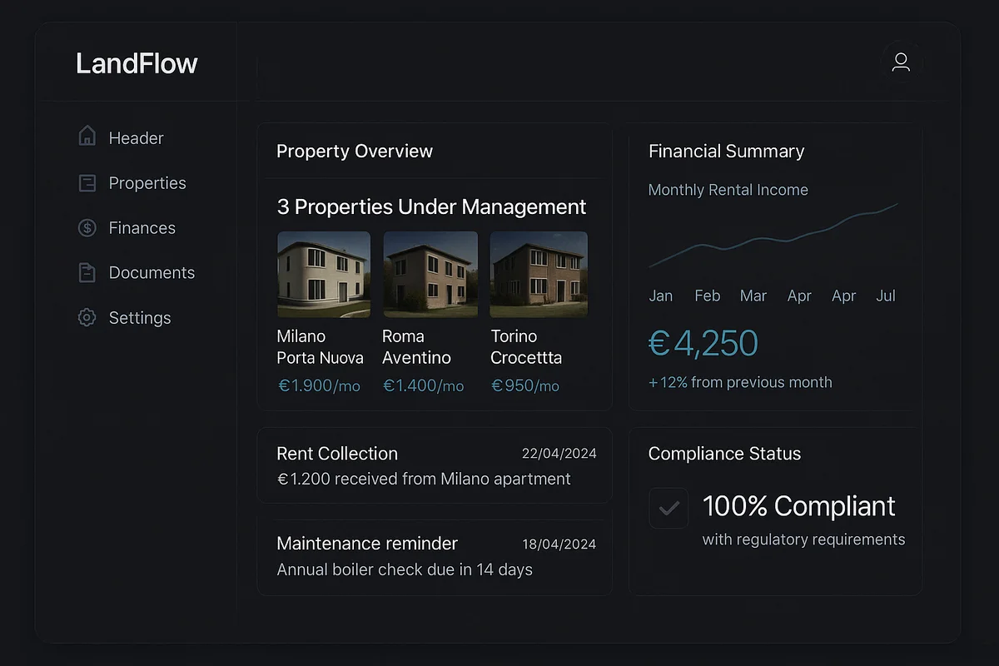Click the €4,250 monthly income figure
Viewport: 999px width, 666px height.
[x=703, y=343]
